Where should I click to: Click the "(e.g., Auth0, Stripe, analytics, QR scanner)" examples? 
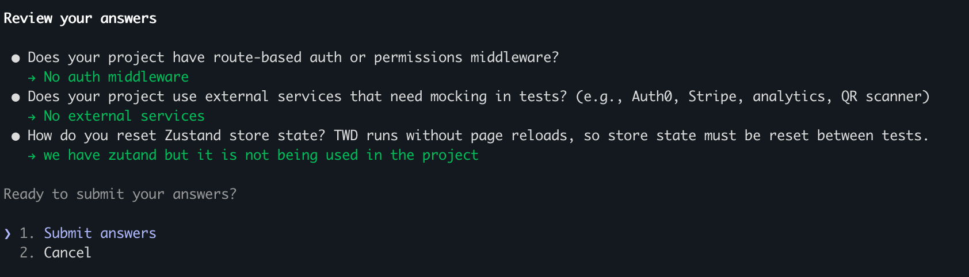click(753, 97)
